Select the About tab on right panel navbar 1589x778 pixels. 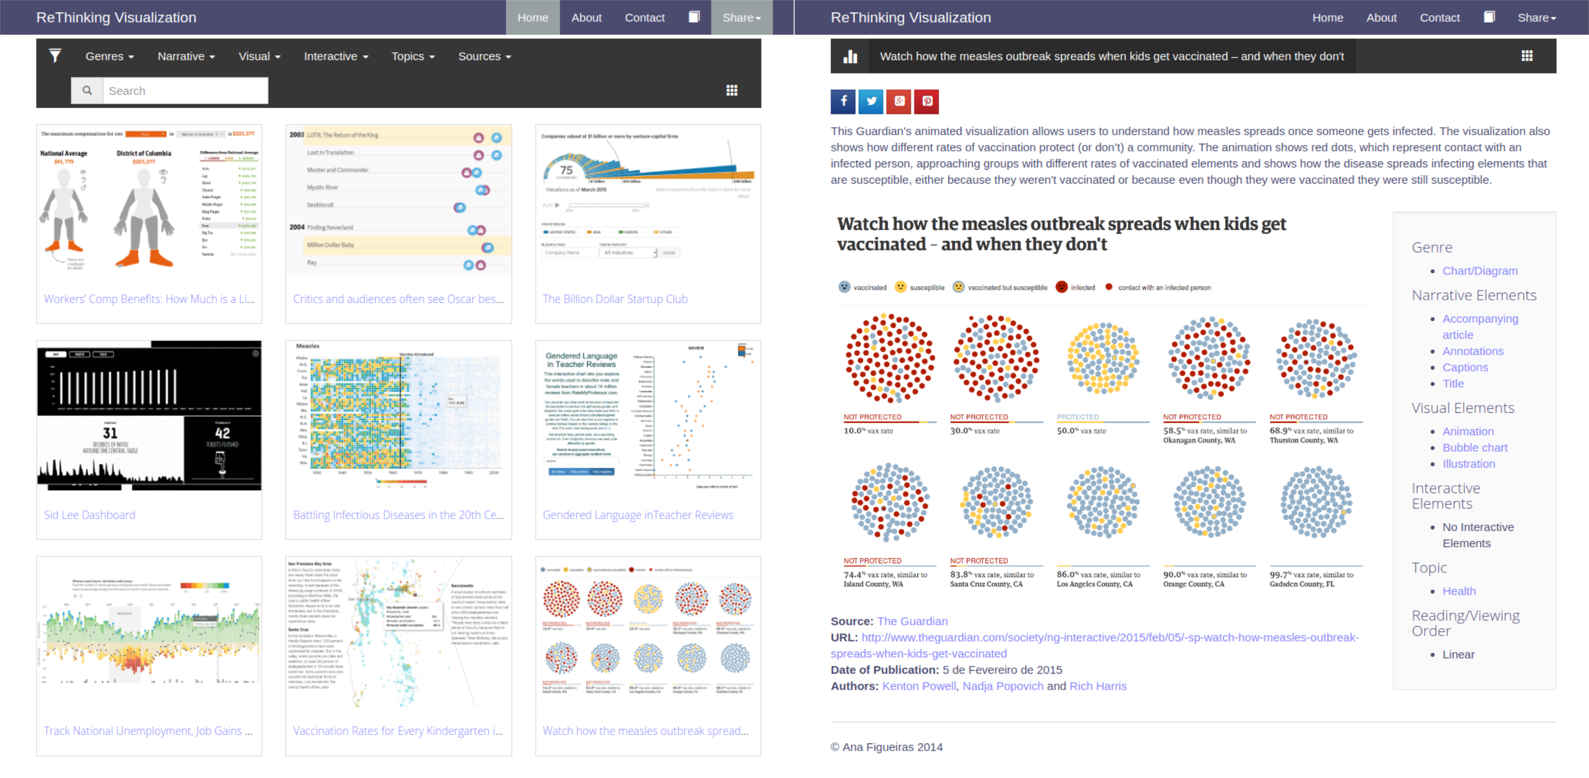point(1380,16)
